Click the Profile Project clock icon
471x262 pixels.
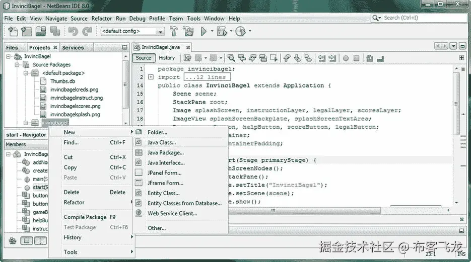point(240,31)
